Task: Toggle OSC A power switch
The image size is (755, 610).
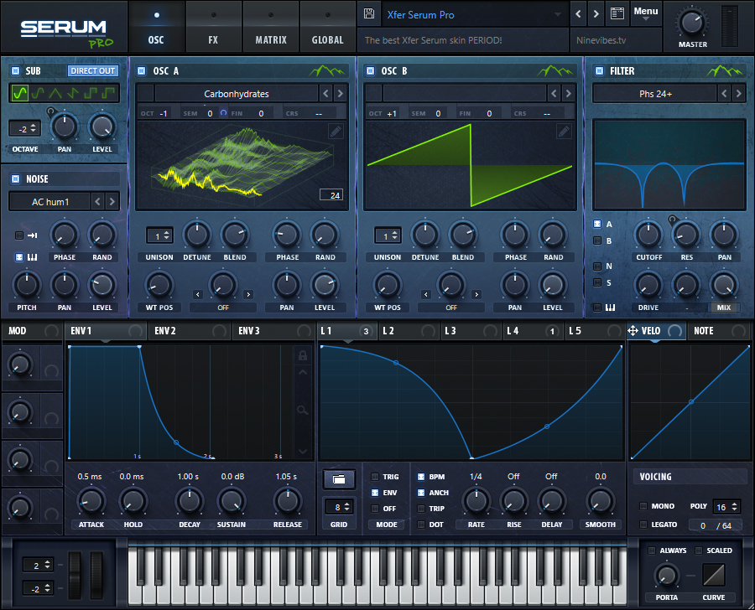Action: click(x=142, y=71)
